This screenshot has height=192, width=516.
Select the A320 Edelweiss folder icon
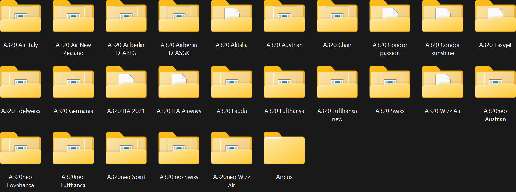[21, 82]
